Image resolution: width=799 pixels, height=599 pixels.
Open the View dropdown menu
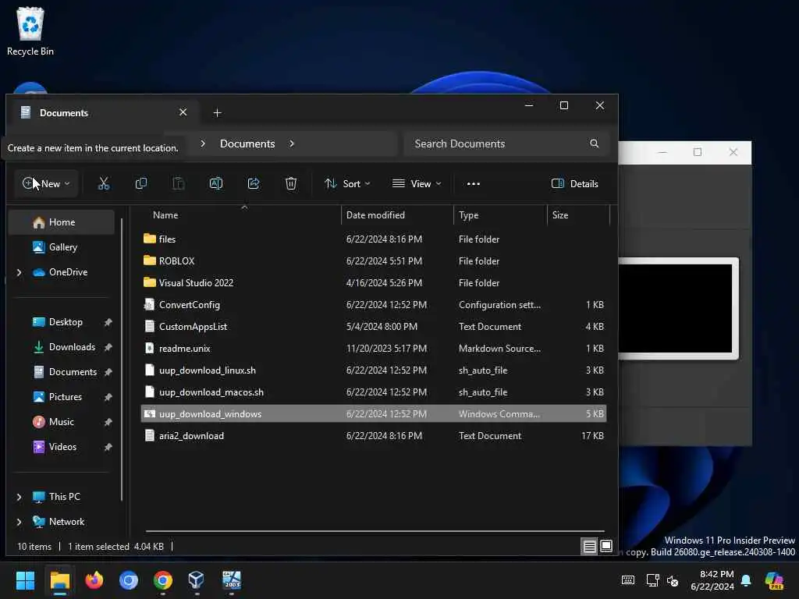[417, 184]
